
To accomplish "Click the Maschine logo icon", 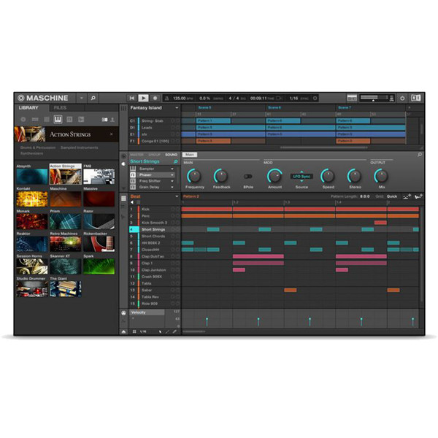I will [21, 98].
